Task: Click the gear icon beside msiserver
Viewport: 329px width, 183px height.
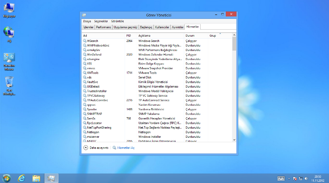Action: coord(85,137)
